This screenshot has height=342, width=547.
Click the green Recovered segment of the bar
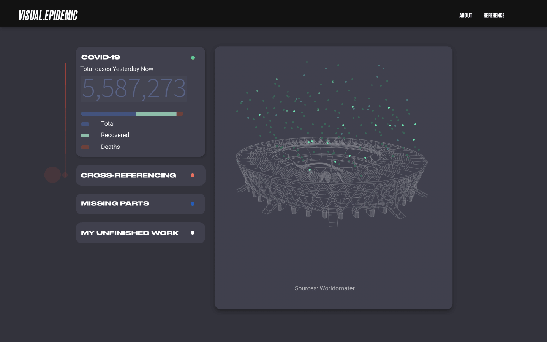coord(157,114)
